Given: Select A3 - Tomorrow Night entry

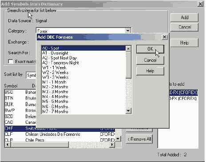Looking at the screenshot, I should click(83, 63).
